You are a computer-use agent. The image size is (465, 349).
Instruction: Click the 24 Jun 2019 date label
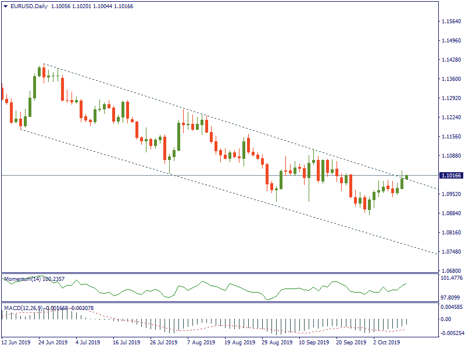pyautogui.click(x=53, y=343)
